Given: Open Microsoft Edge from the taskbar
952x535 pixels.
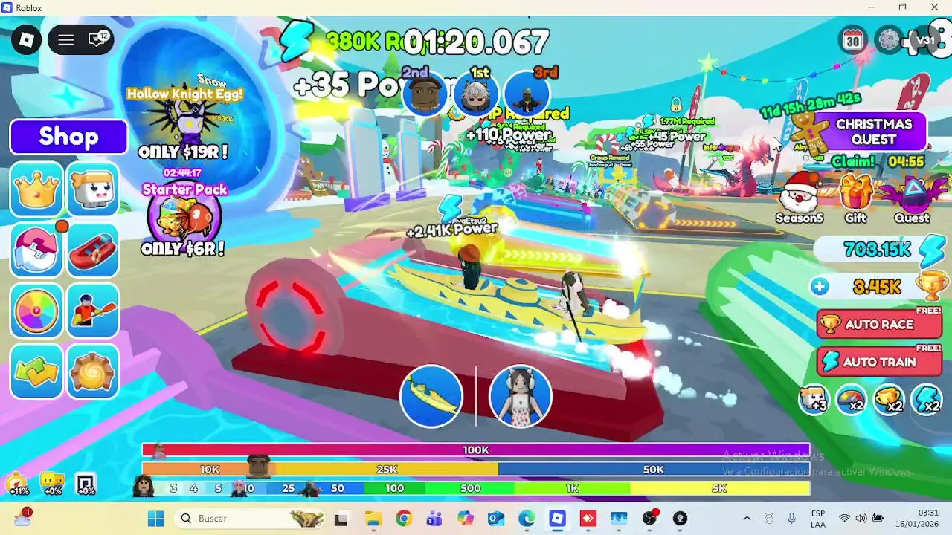Looking at the screenshot, I should click(527, 519).
